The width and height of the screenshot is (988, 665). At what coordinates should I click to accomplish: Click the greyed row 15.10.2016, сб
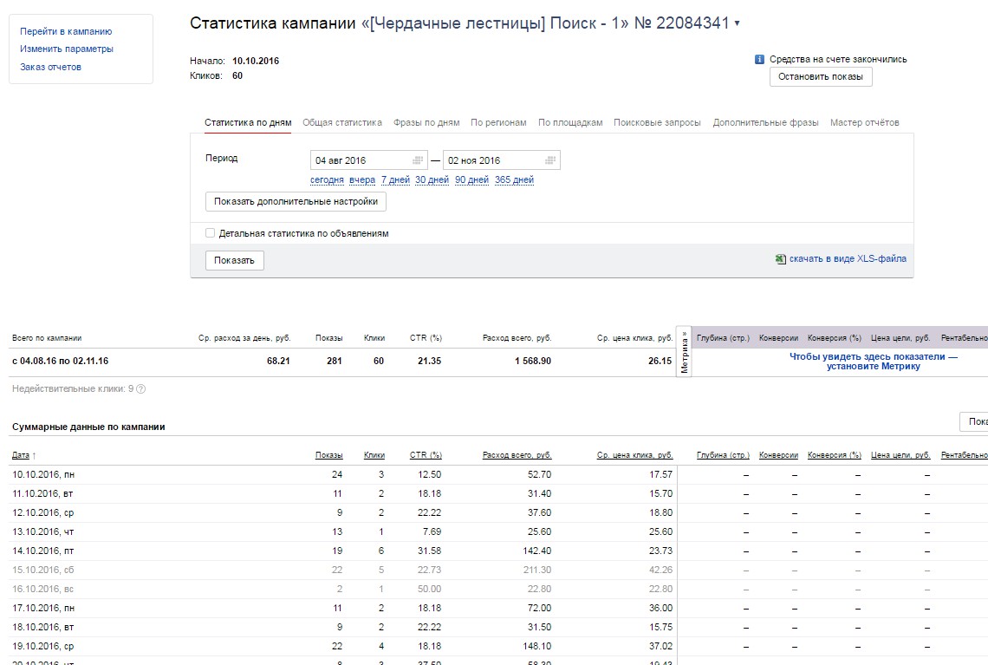tap(42, 570)
